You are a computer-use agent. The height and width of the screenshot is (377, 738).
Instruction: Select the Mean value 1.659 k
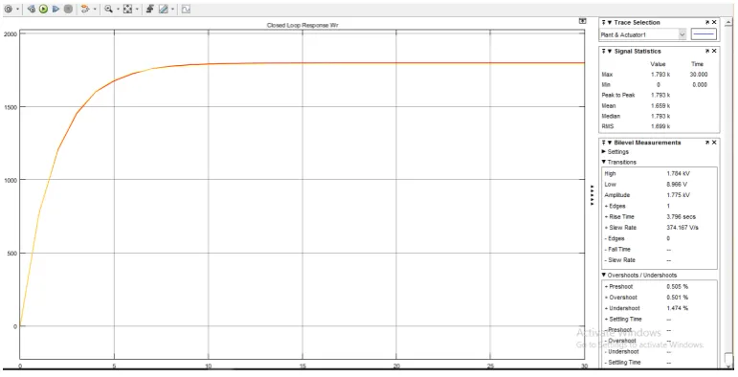tap(660, 106)
